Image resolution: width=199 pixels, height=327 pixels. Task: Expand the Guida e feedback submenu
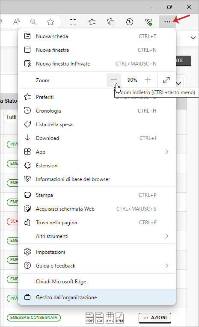tap(97, 266)
